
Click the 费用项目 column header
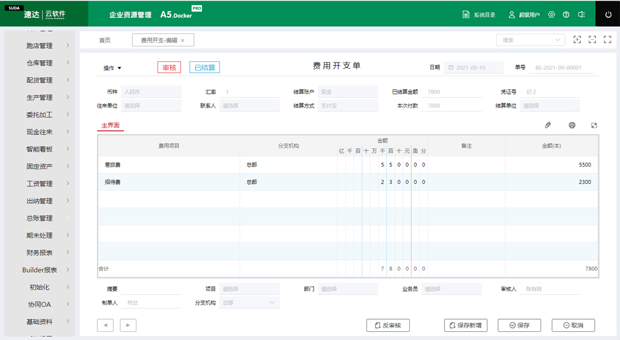169,146
